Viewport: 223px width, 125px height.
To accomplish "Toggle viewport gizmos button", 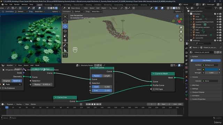I will coord(156,8).
